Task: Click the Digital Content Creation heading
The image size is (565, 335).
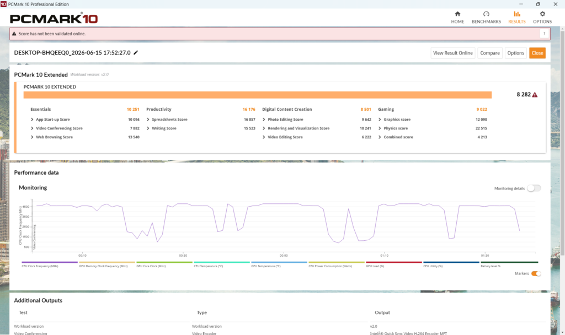Action: pyautogui.click(x=287, y=110)
